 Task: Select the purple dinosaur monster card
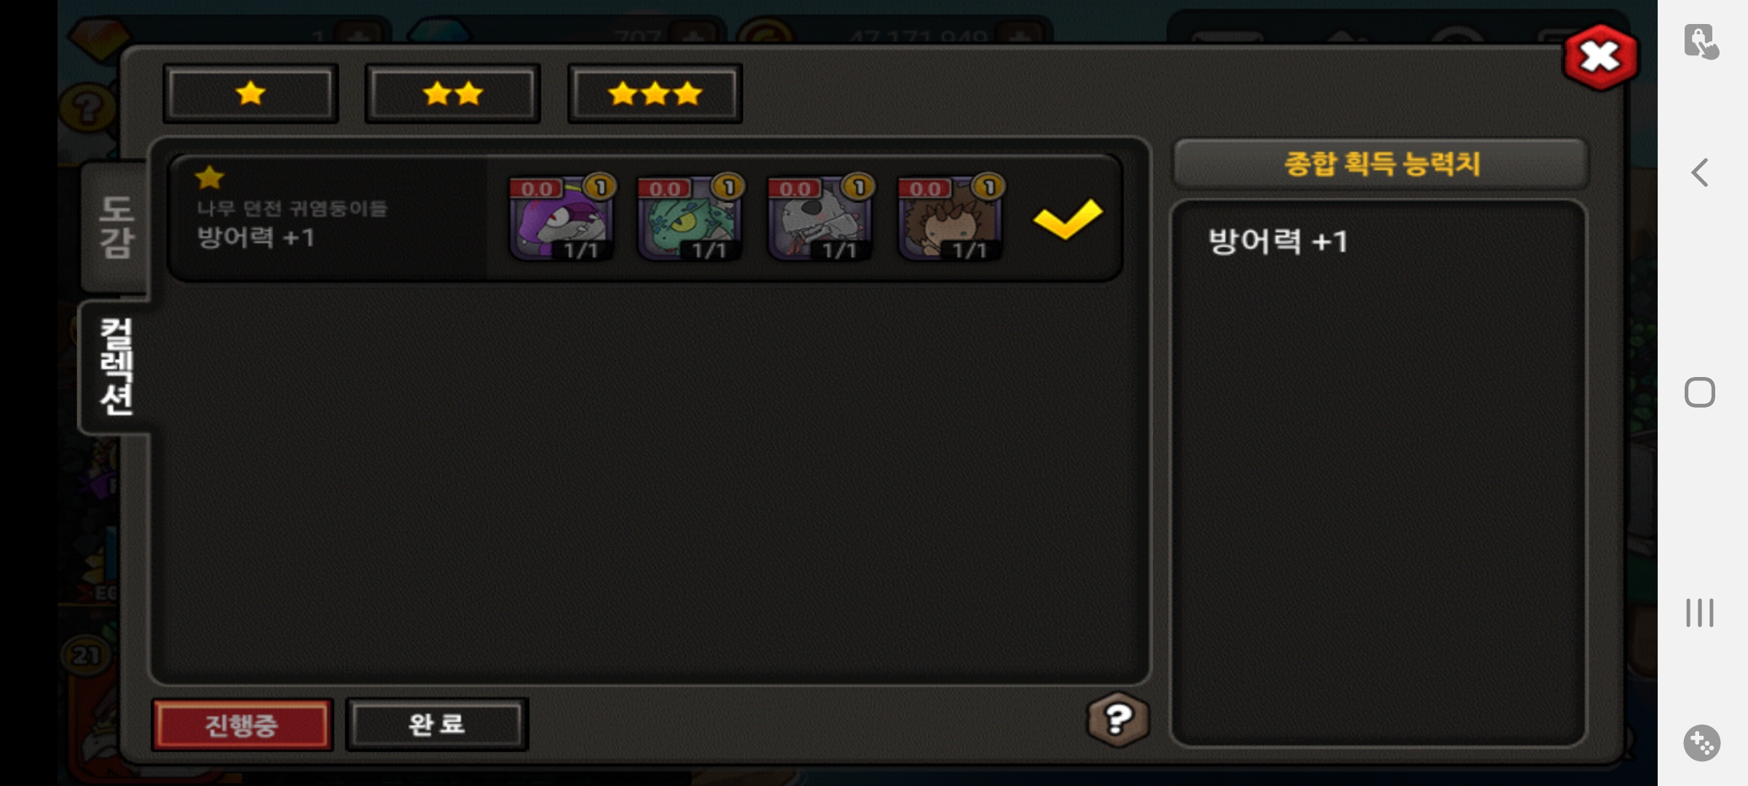pyautogui.click(x=562, y=218)
